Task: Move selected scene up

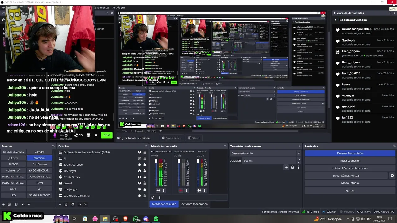Action: click(23, 204)
